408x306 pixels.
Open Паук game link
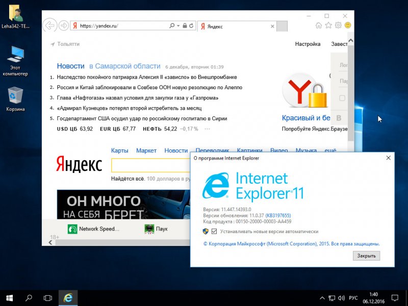click(x=156, y=229)
